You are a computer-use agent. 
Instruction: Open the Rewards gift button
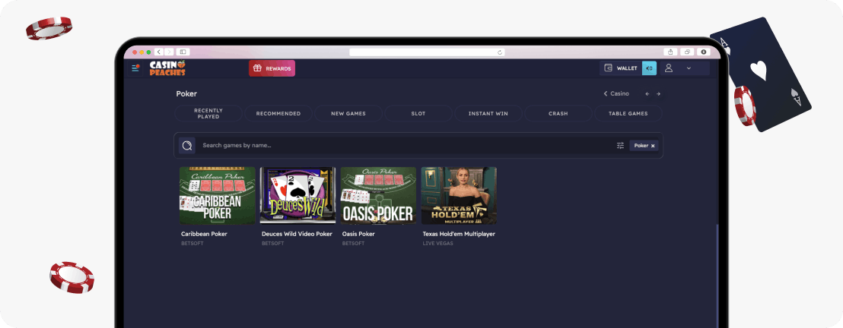272,68
